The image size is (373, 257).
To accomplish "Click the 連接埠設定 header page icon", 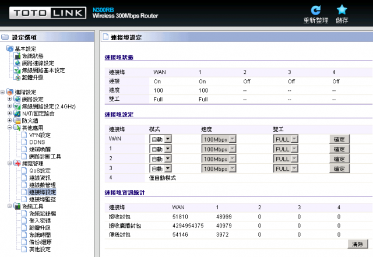I will [105, 37].
